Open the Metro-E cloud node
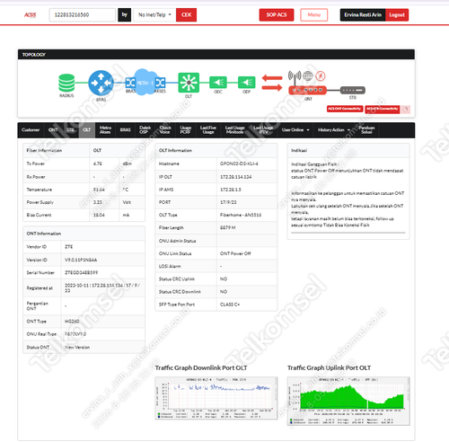The image size is (449, 442). (145, 82)
